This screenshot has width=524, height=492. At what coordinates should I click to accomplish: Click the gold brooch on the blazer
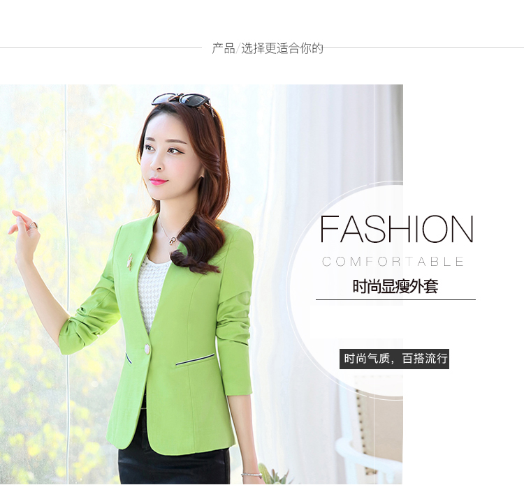[130, 262]
